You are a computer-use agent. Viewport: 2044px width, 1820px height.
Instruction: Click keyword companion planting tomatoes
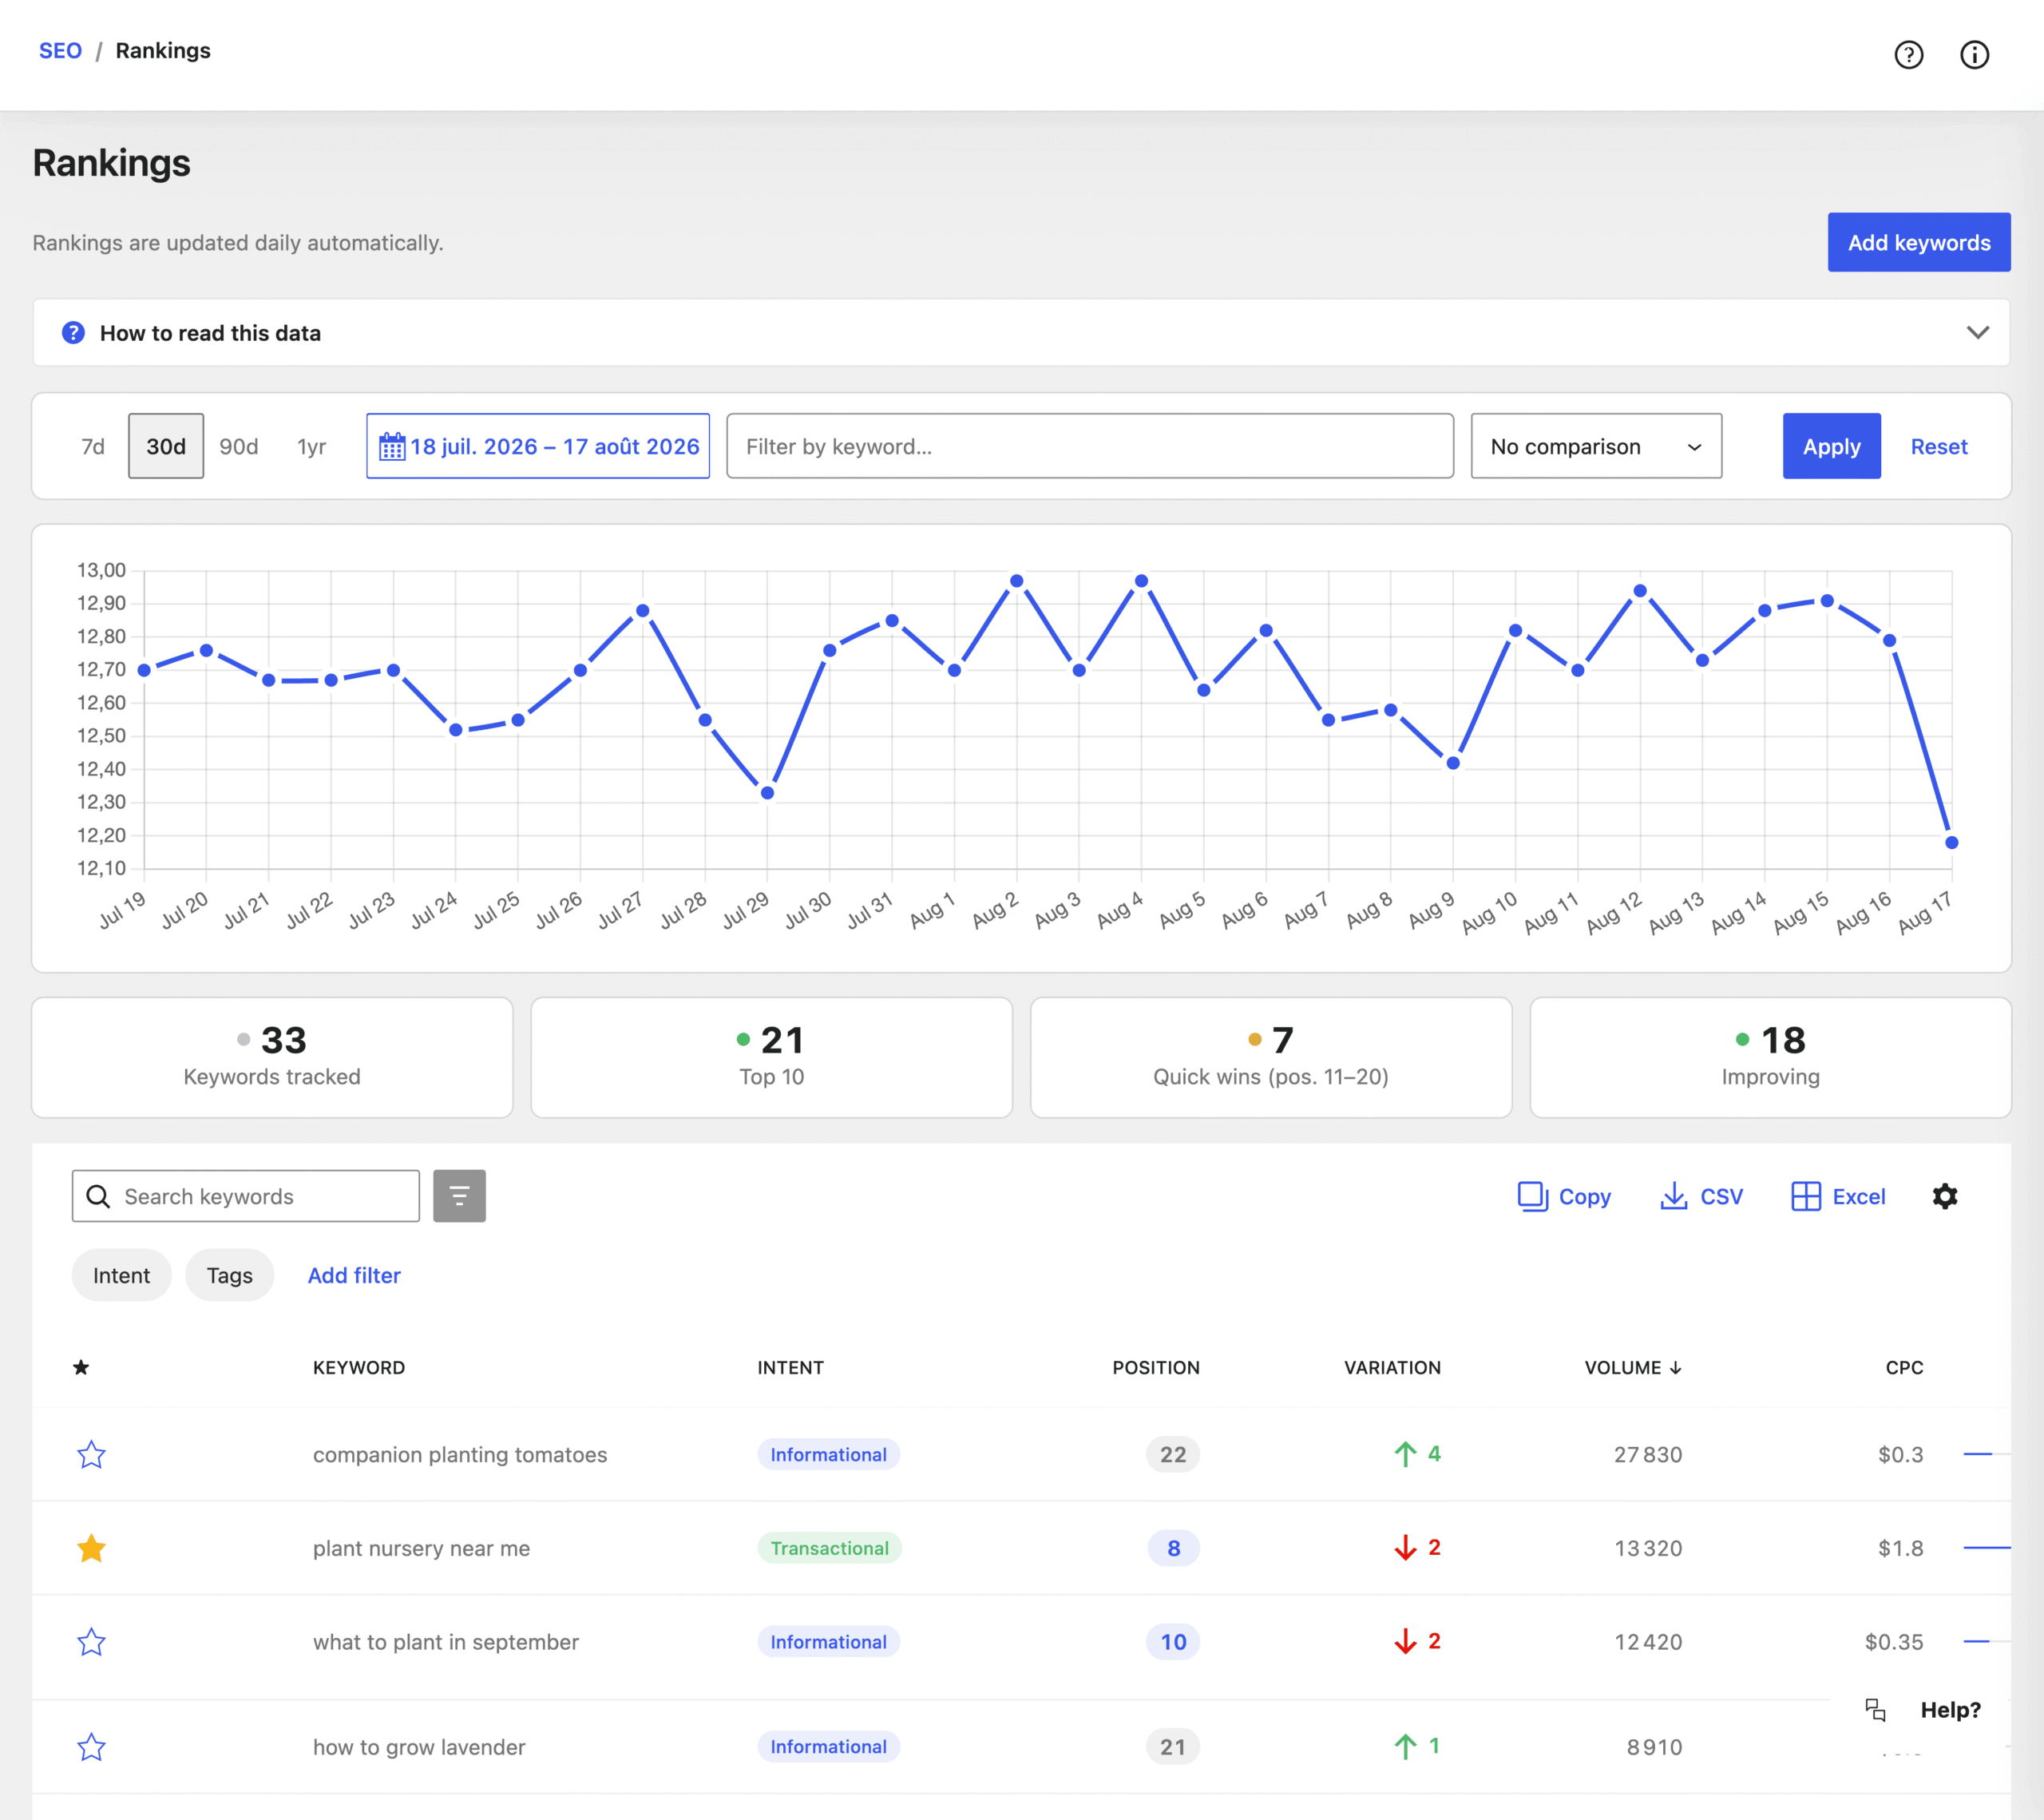[x=460, y=1454]
